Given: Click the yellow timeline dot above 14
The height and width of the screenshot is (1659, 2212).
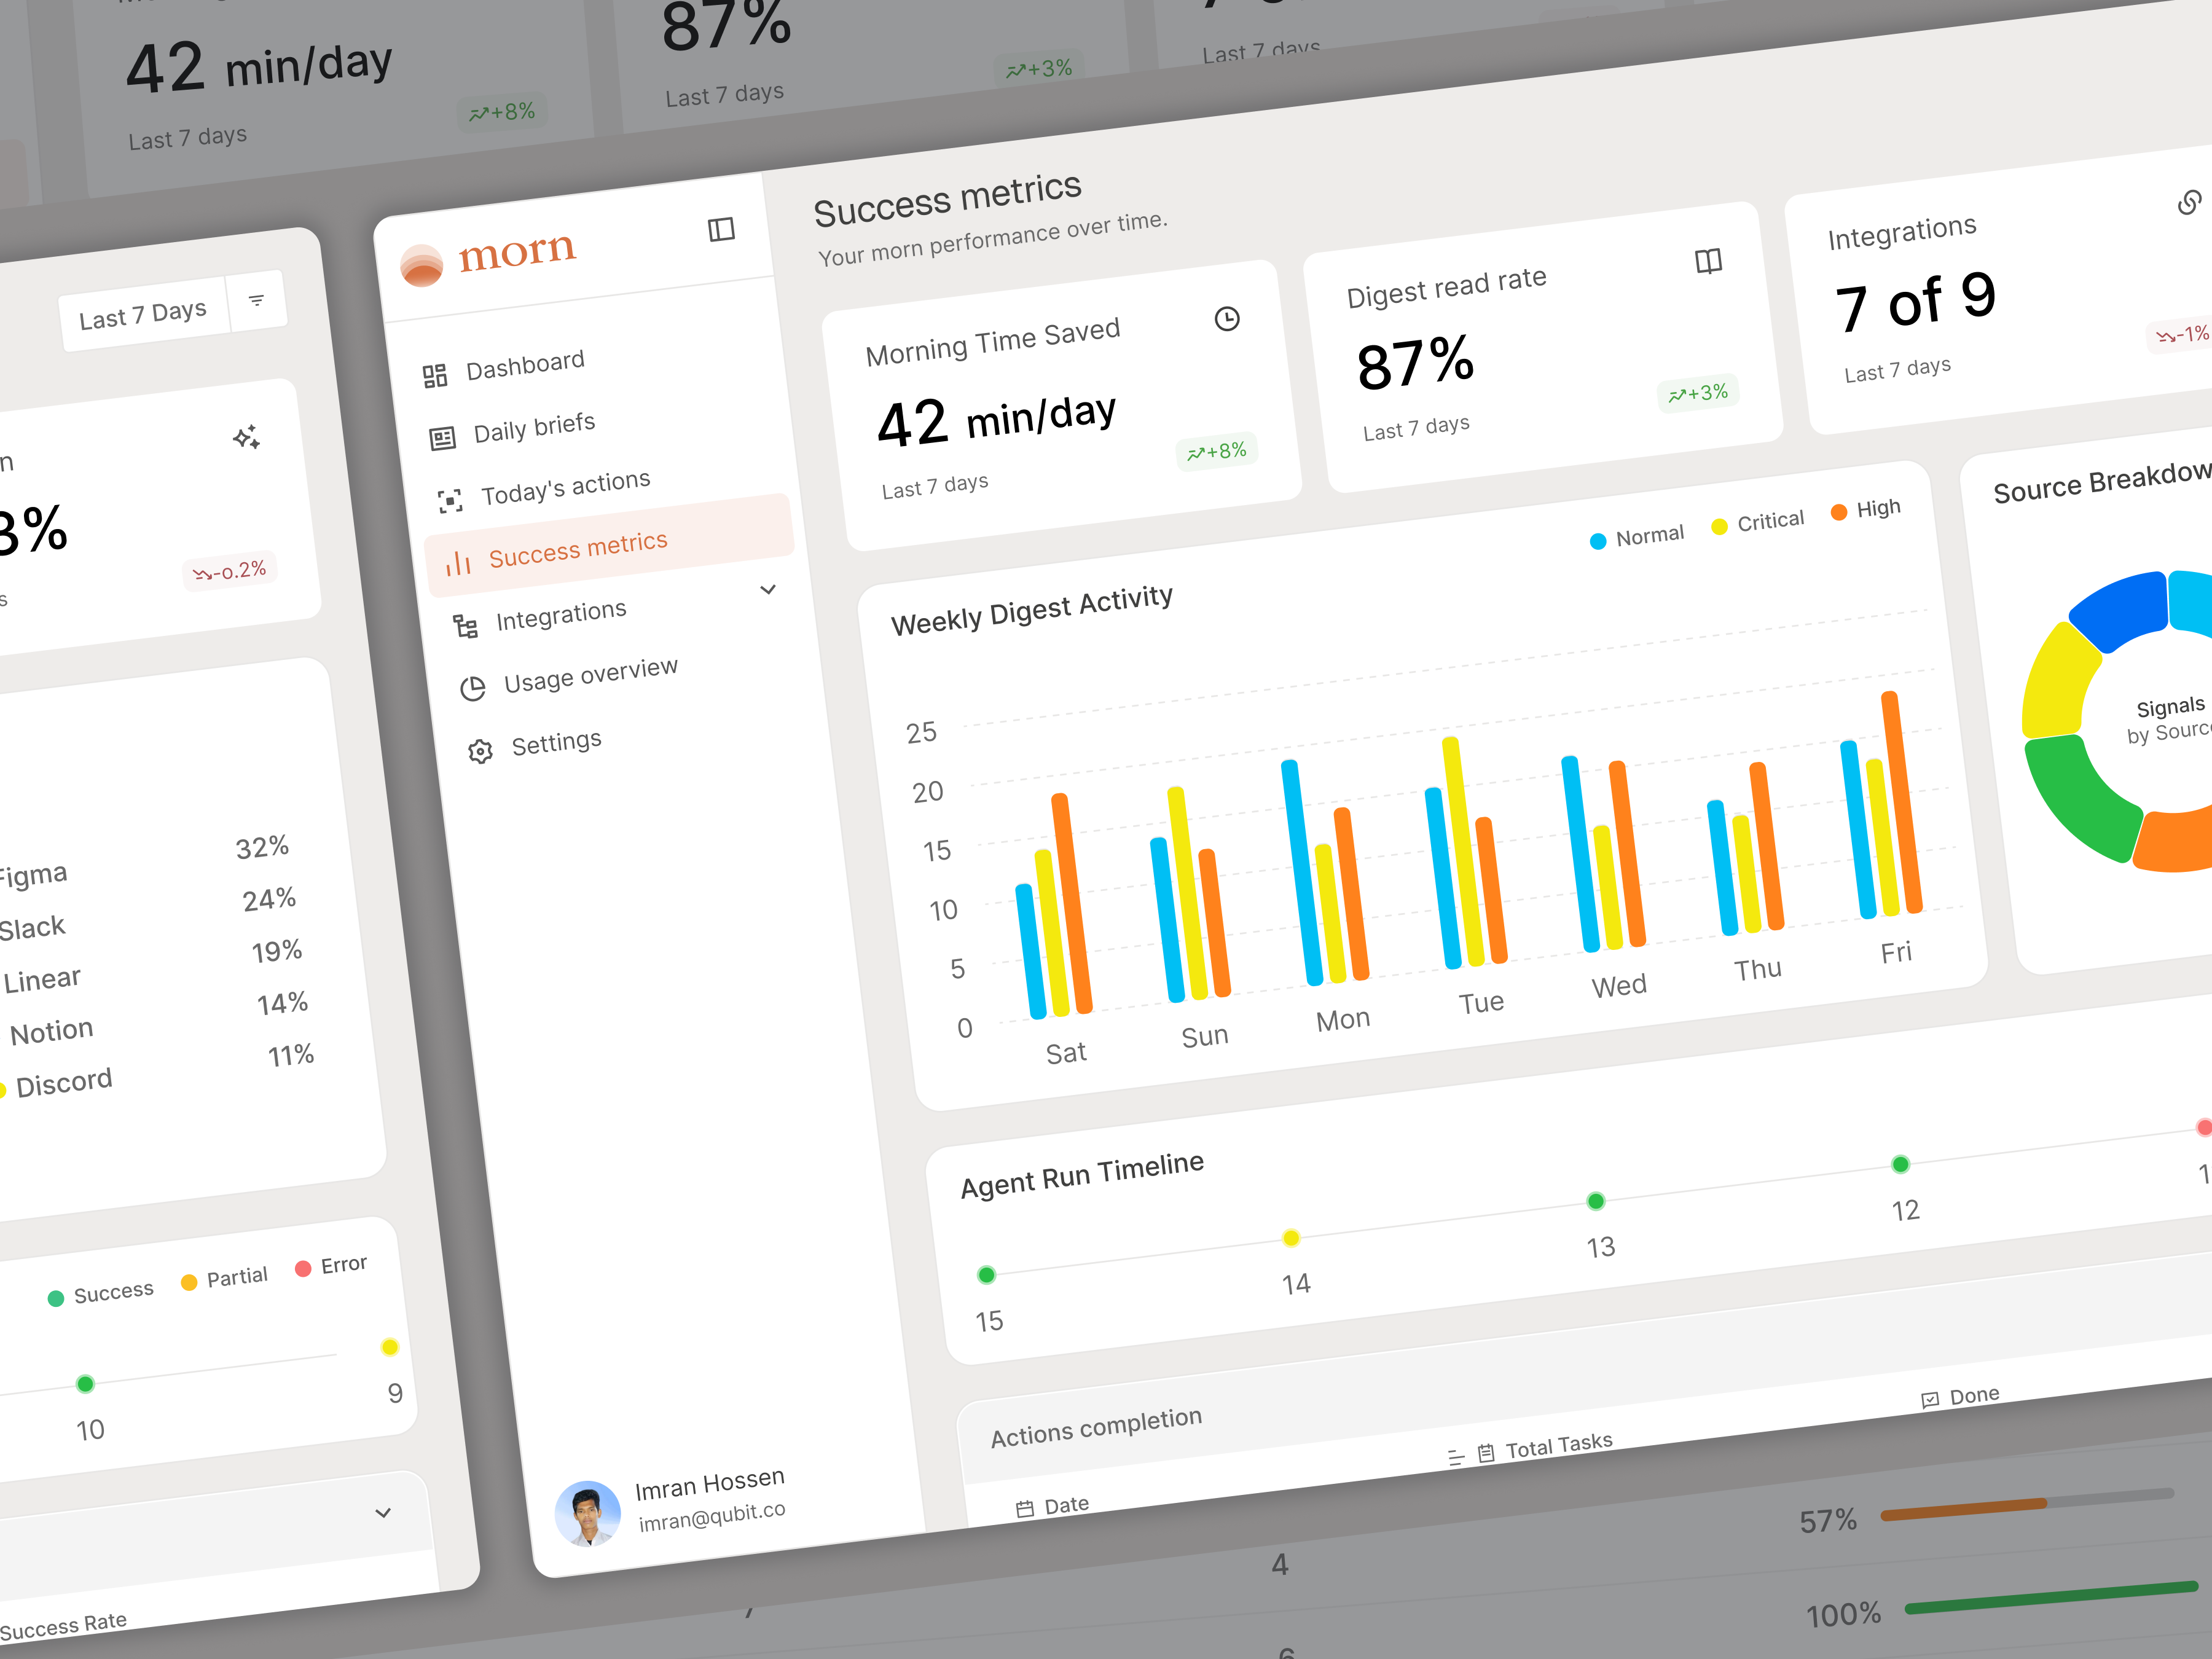Looking at the screenshot, I should [1291, 1238].
